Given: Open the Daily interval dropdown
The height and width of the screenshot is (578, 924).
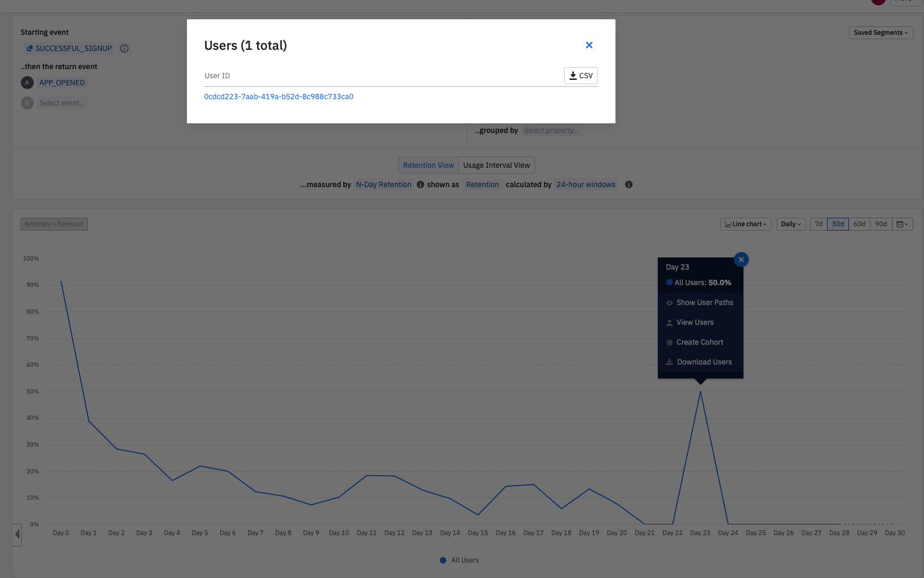Looking at the screenshot, I should click(x=791, y=224).
